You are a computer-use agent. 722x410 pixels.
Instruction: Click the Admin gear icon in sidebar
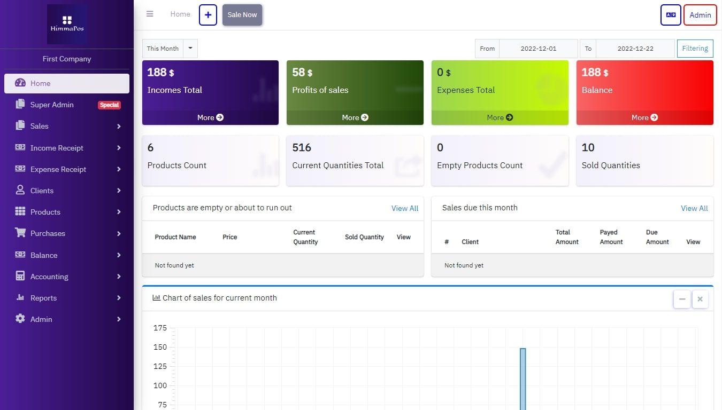tap(20, 319)
